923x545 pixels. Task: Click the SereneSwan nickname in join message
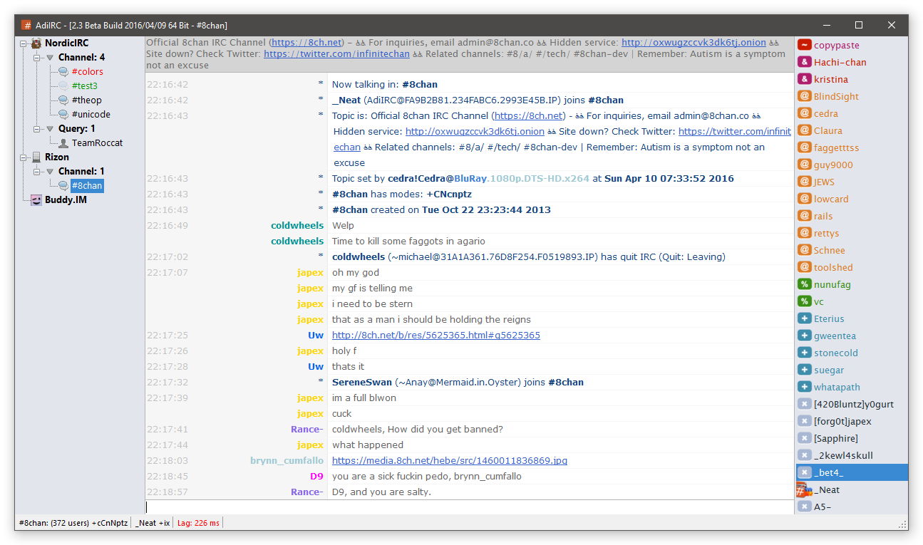[362, 382]
